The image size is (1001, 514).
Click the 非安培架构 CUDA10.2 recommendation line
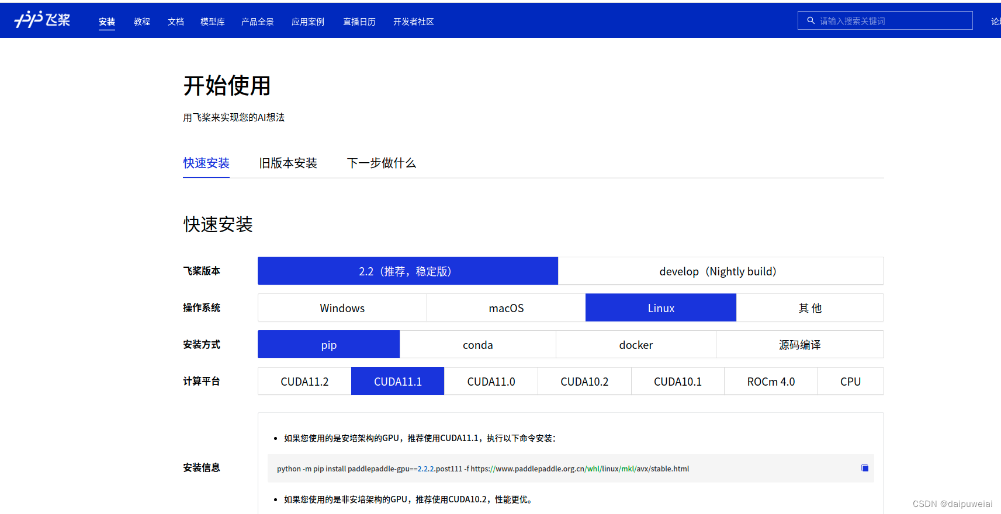click(x=408, y=499)
